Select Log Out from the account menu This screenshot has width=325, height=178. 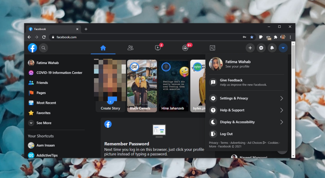(x=226, y=134)
